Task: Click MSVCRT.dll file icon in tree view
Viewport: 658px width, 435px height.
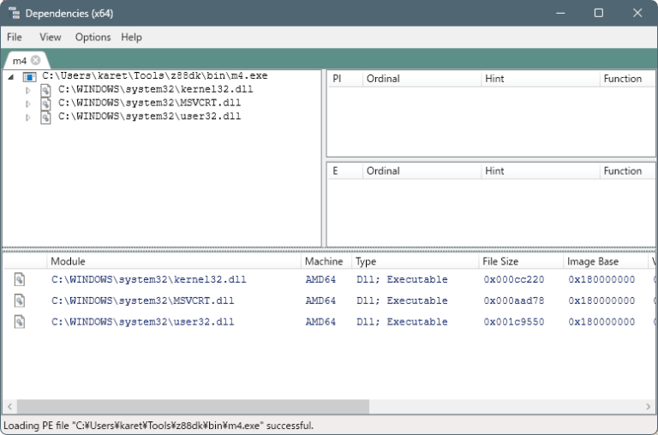Action: (46, 104)
